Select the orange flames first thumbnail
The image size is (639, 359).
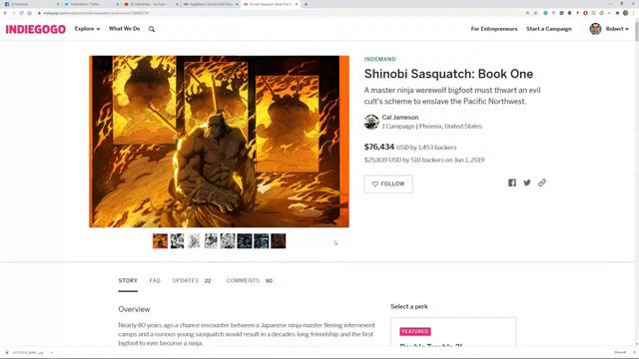[x=160, y=241]
